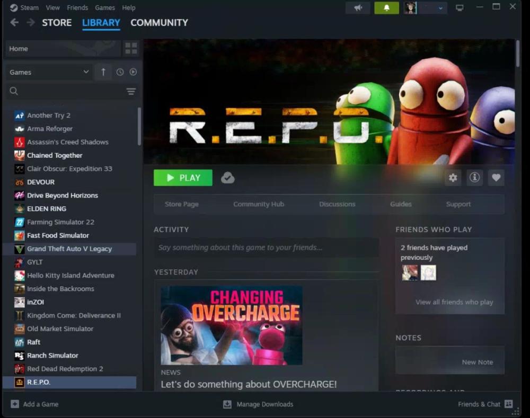
Task: Open the Guides link
Action: click(x=401, y=204)
